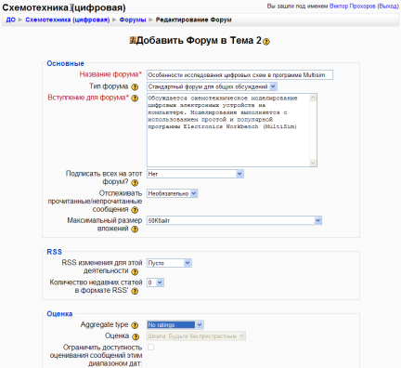Open Aggregate type No ratings dropdown

coord(175,324)
